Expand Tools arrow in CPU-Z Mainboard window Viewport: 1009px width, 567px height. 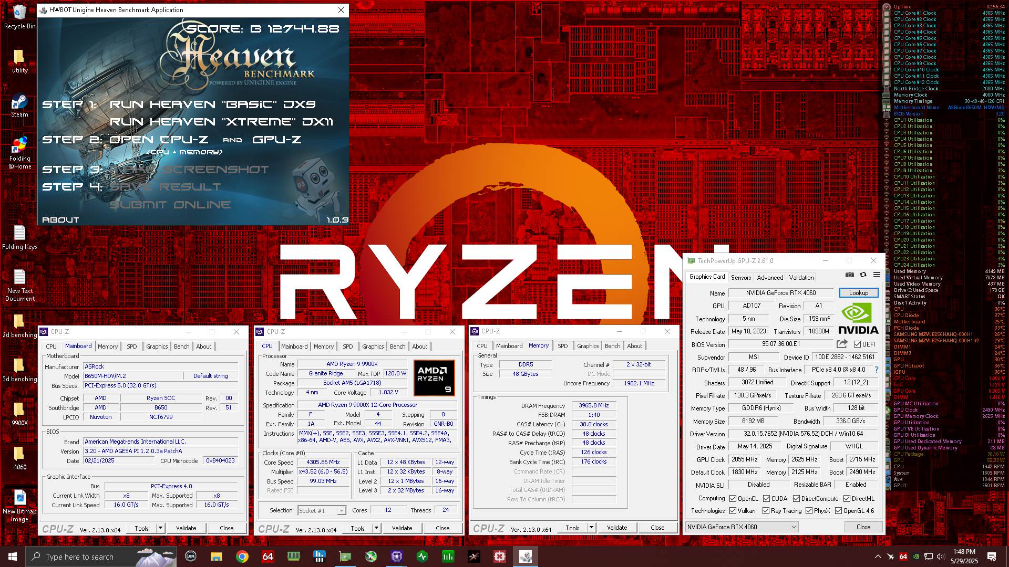tap(160, 528)
